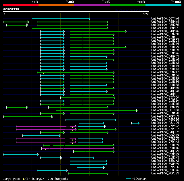Click the query end position label 505
Screen dimensions: 184x181
pyautogui.click(x=145, y=14)
